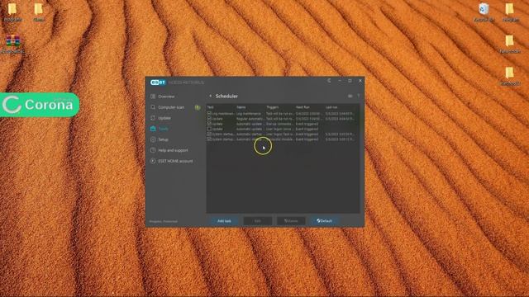Image resolution: width=529 pixels, height=297 pixels.
Task: Click the Computer scan magnifier icon
Action: coord(153,107)
